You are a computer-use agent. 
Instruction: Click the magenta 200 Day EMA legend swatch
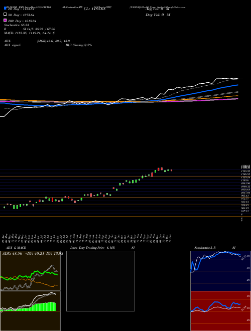[6, 20]
